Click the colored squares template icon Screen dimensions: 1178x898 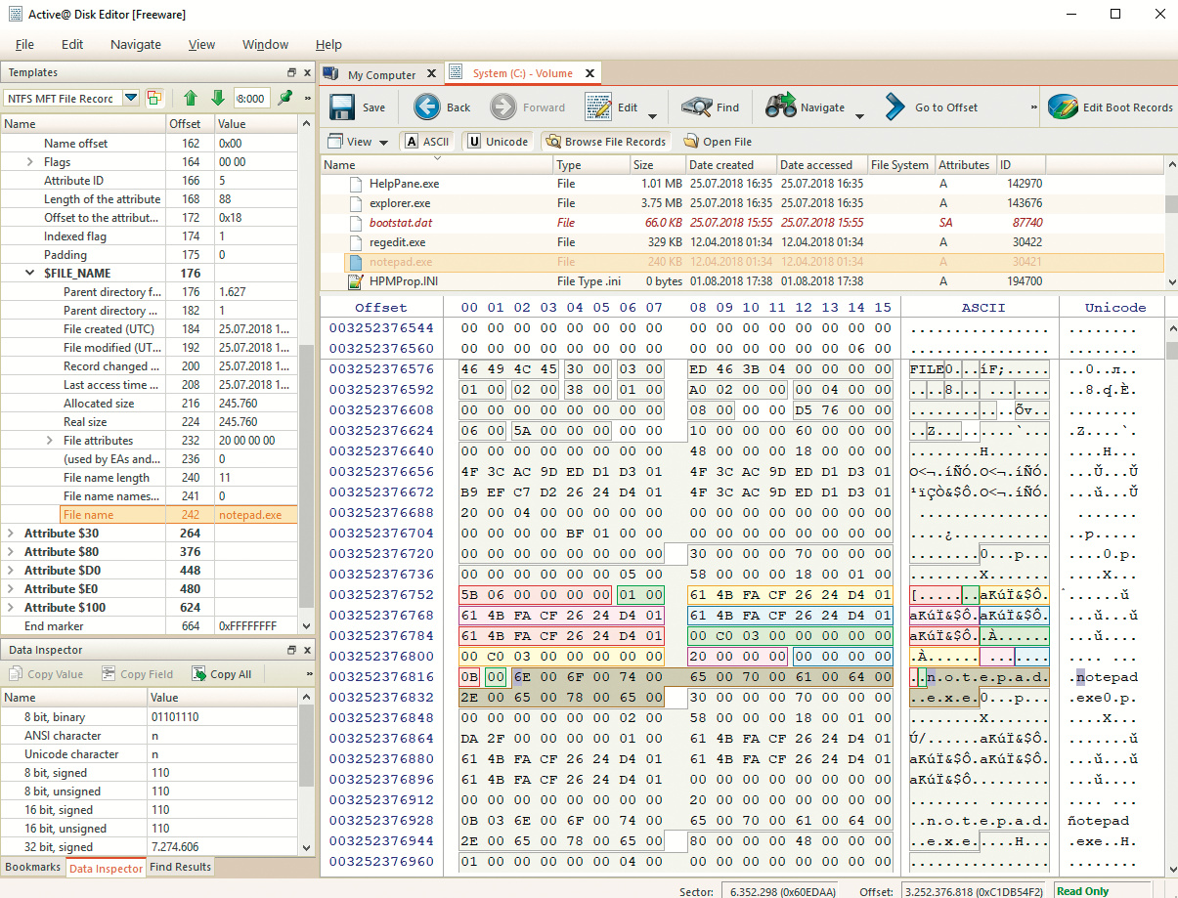[x=154, y=99]
